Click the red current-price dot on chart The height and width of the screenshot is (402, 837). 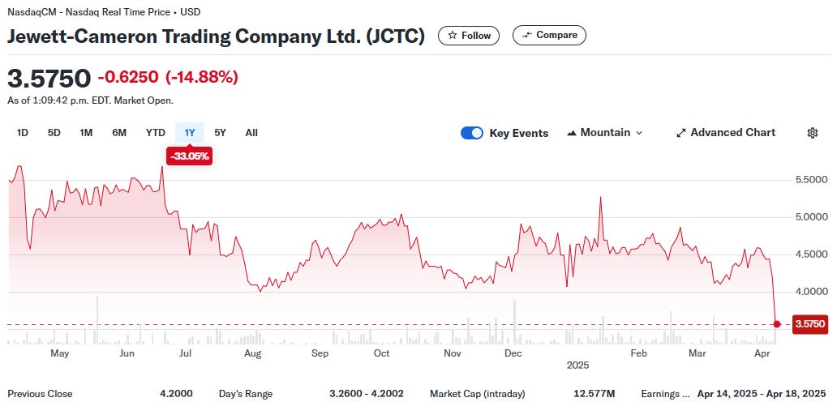(x=777, y=323)
